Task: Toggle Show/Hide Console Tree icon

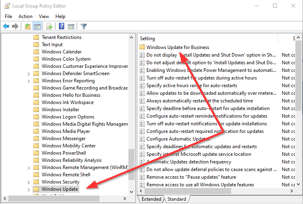Action: pyautogui.click(x=37, y=26)
